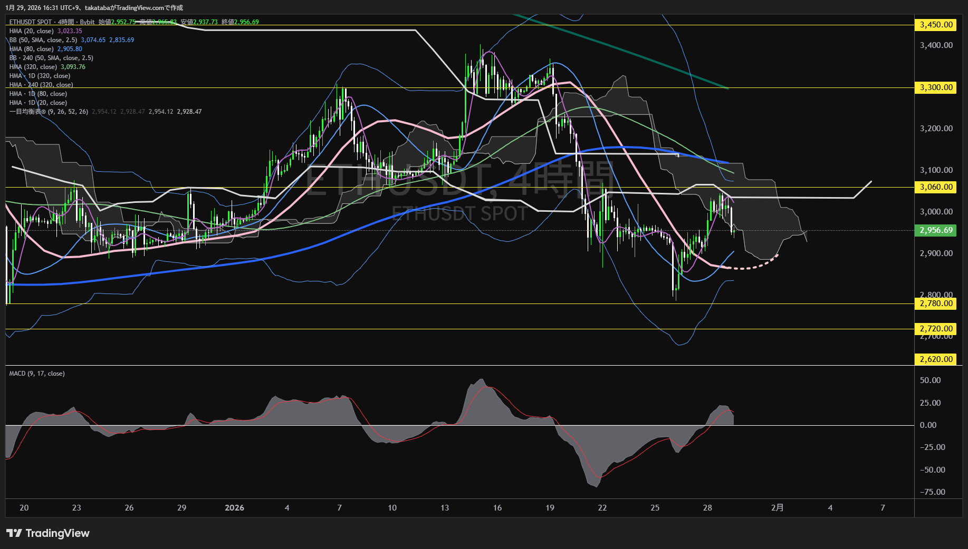Click the 3,300.00 yellow price label
Image resolution: width=968 pixels, height=549 pixels.
(936, 87)
